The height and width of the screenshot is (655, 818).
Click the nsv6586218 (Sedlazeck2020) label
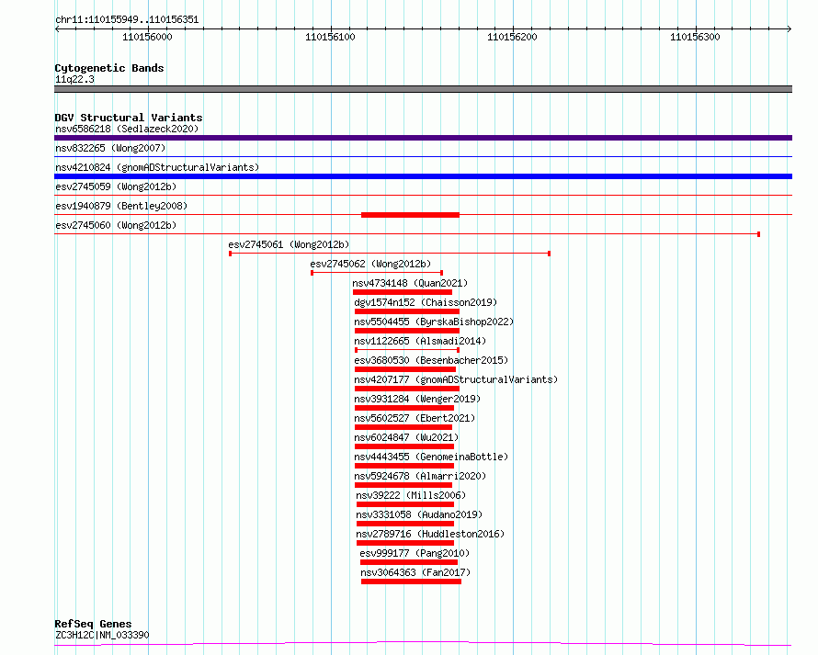(127, 129)
